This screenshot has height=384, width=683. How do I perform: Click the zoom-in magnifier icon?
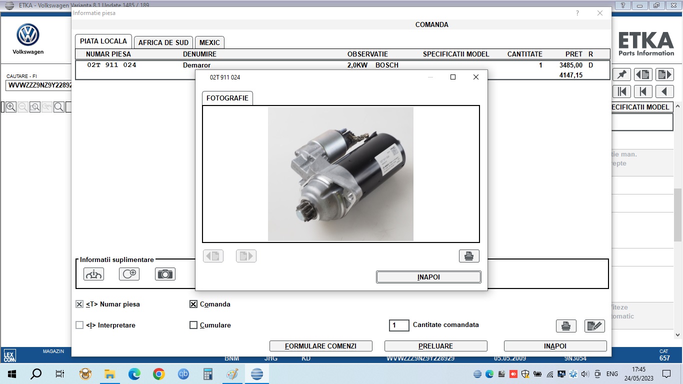[x=10, y=107]
